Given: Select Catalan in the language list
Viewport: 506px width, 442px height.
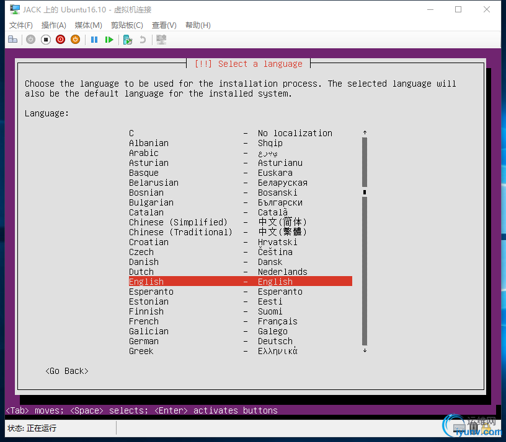Looking at the screenshot, I should pos(241,212).
